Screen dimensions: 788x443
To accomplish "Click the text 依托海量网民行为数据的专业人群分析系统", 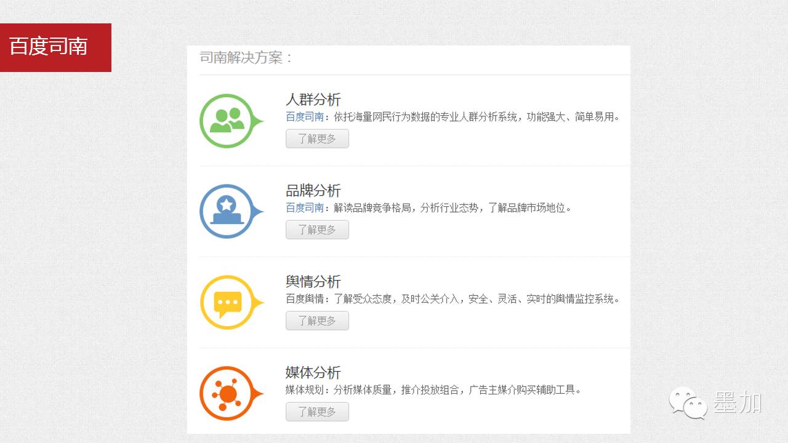I will (x=425, y=117).
